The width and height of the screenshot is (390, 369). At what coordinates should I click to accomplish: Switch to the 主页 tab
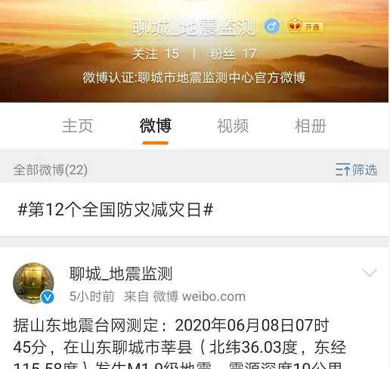click(x=78, y=126)
